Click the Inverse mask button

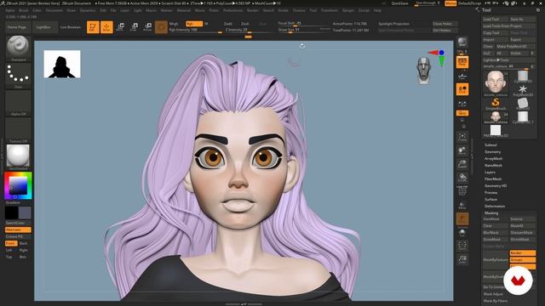pyautogui.click(x=522, y=219)
